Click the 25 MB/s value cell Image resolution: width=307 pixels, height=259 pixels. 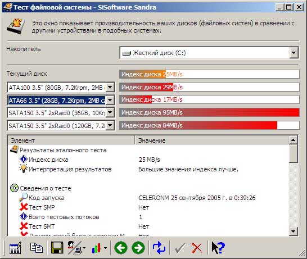pyautogui.click(x=150, y=160)
